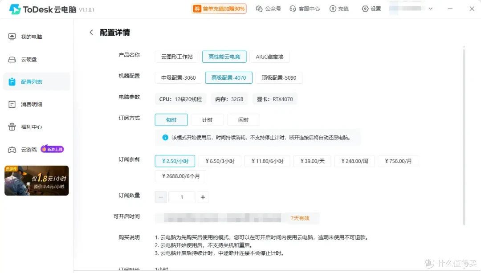Click the 内存: 32GB spec
481x273 pixels.
pyautogui.click(x=229, y=99)
